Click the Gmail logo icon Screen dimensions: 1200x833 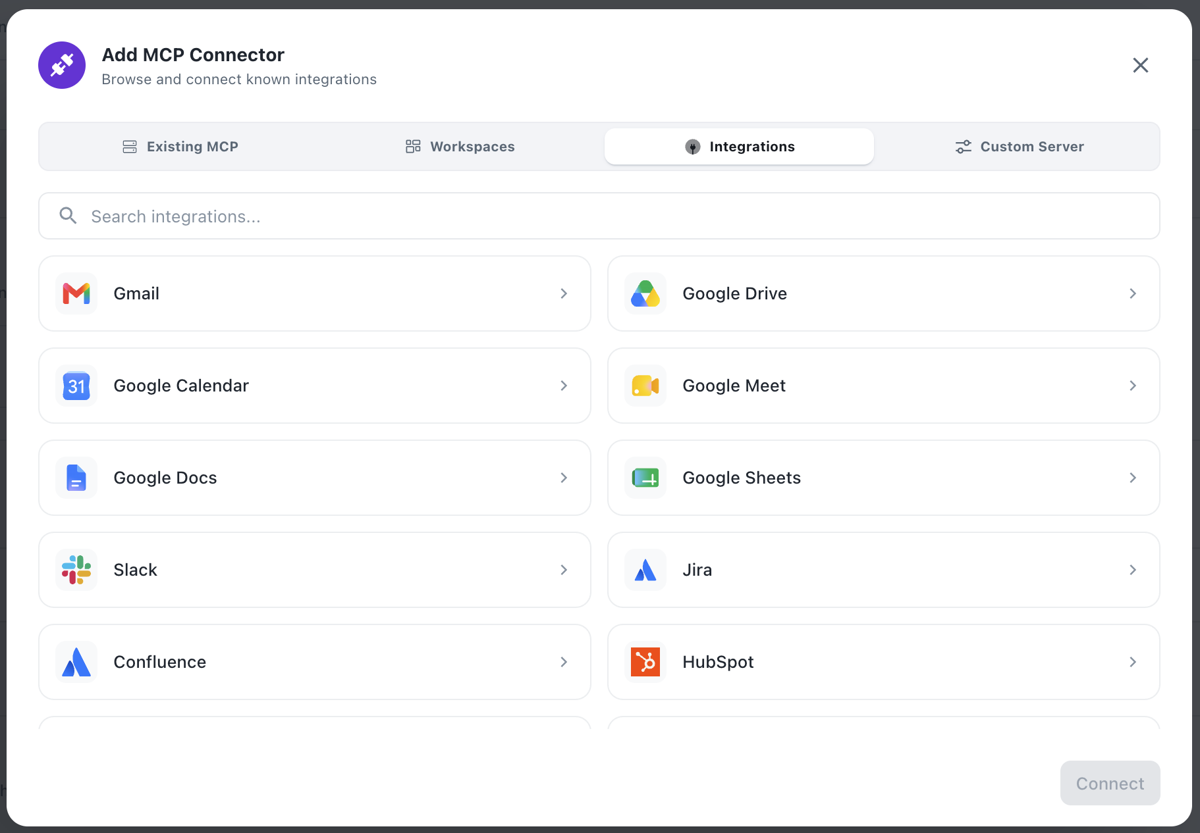pos(76,293)
